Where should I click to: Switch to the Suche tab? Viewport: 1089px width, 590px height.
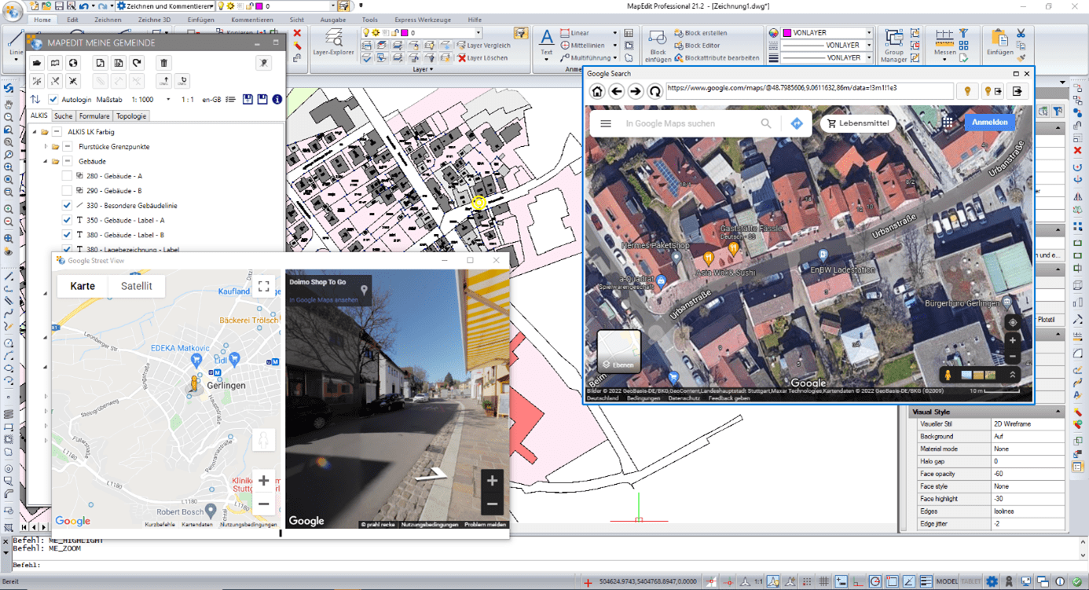coord(64,116)
